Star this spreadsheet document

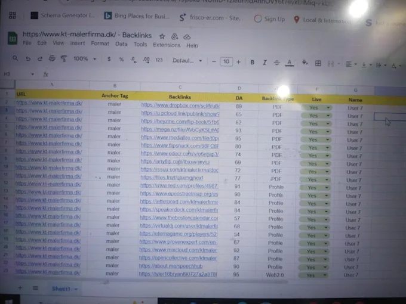162,36
